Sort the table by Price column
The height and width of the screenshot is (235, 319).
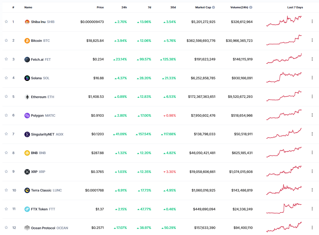(100, 7)
